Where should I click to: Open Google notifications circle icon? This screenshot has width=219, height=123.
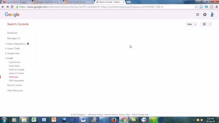205,14
